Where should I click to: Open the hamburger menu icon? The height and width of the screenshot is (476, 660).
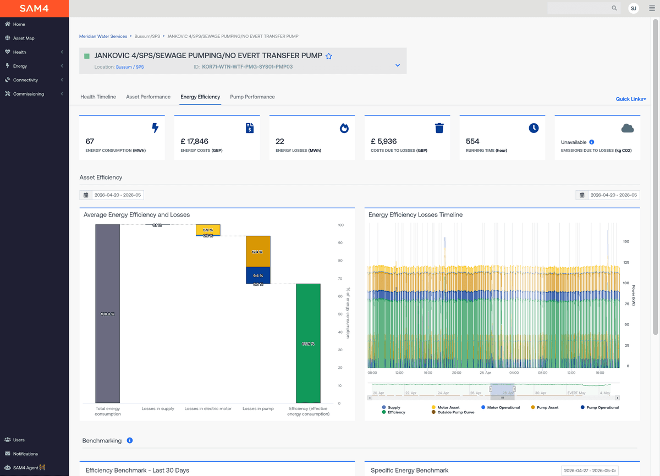click(x=652, y=8)
